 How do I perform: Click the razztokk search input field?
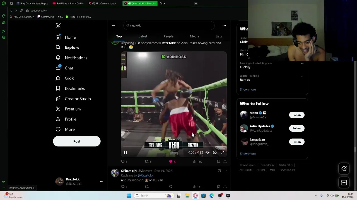coord(169,26)
